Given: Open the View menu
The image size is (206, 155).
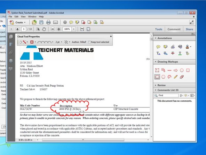Looking at the screenshot, I should pos(23,17).
